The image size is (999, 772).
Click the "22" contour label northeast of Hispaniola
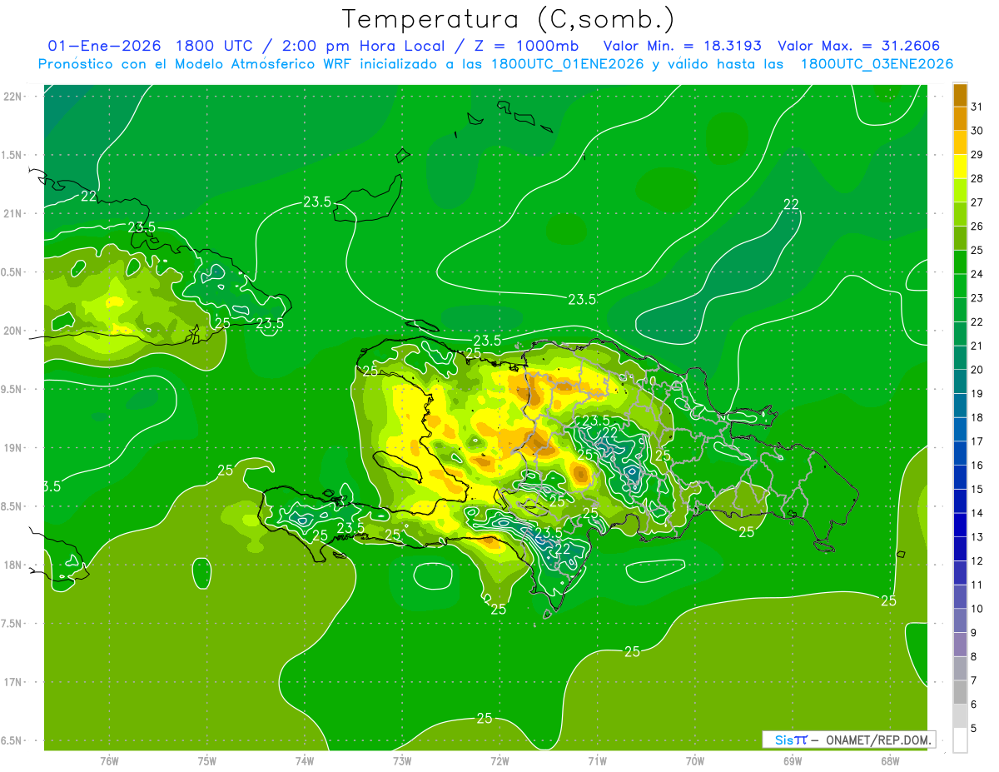(792, 205)
